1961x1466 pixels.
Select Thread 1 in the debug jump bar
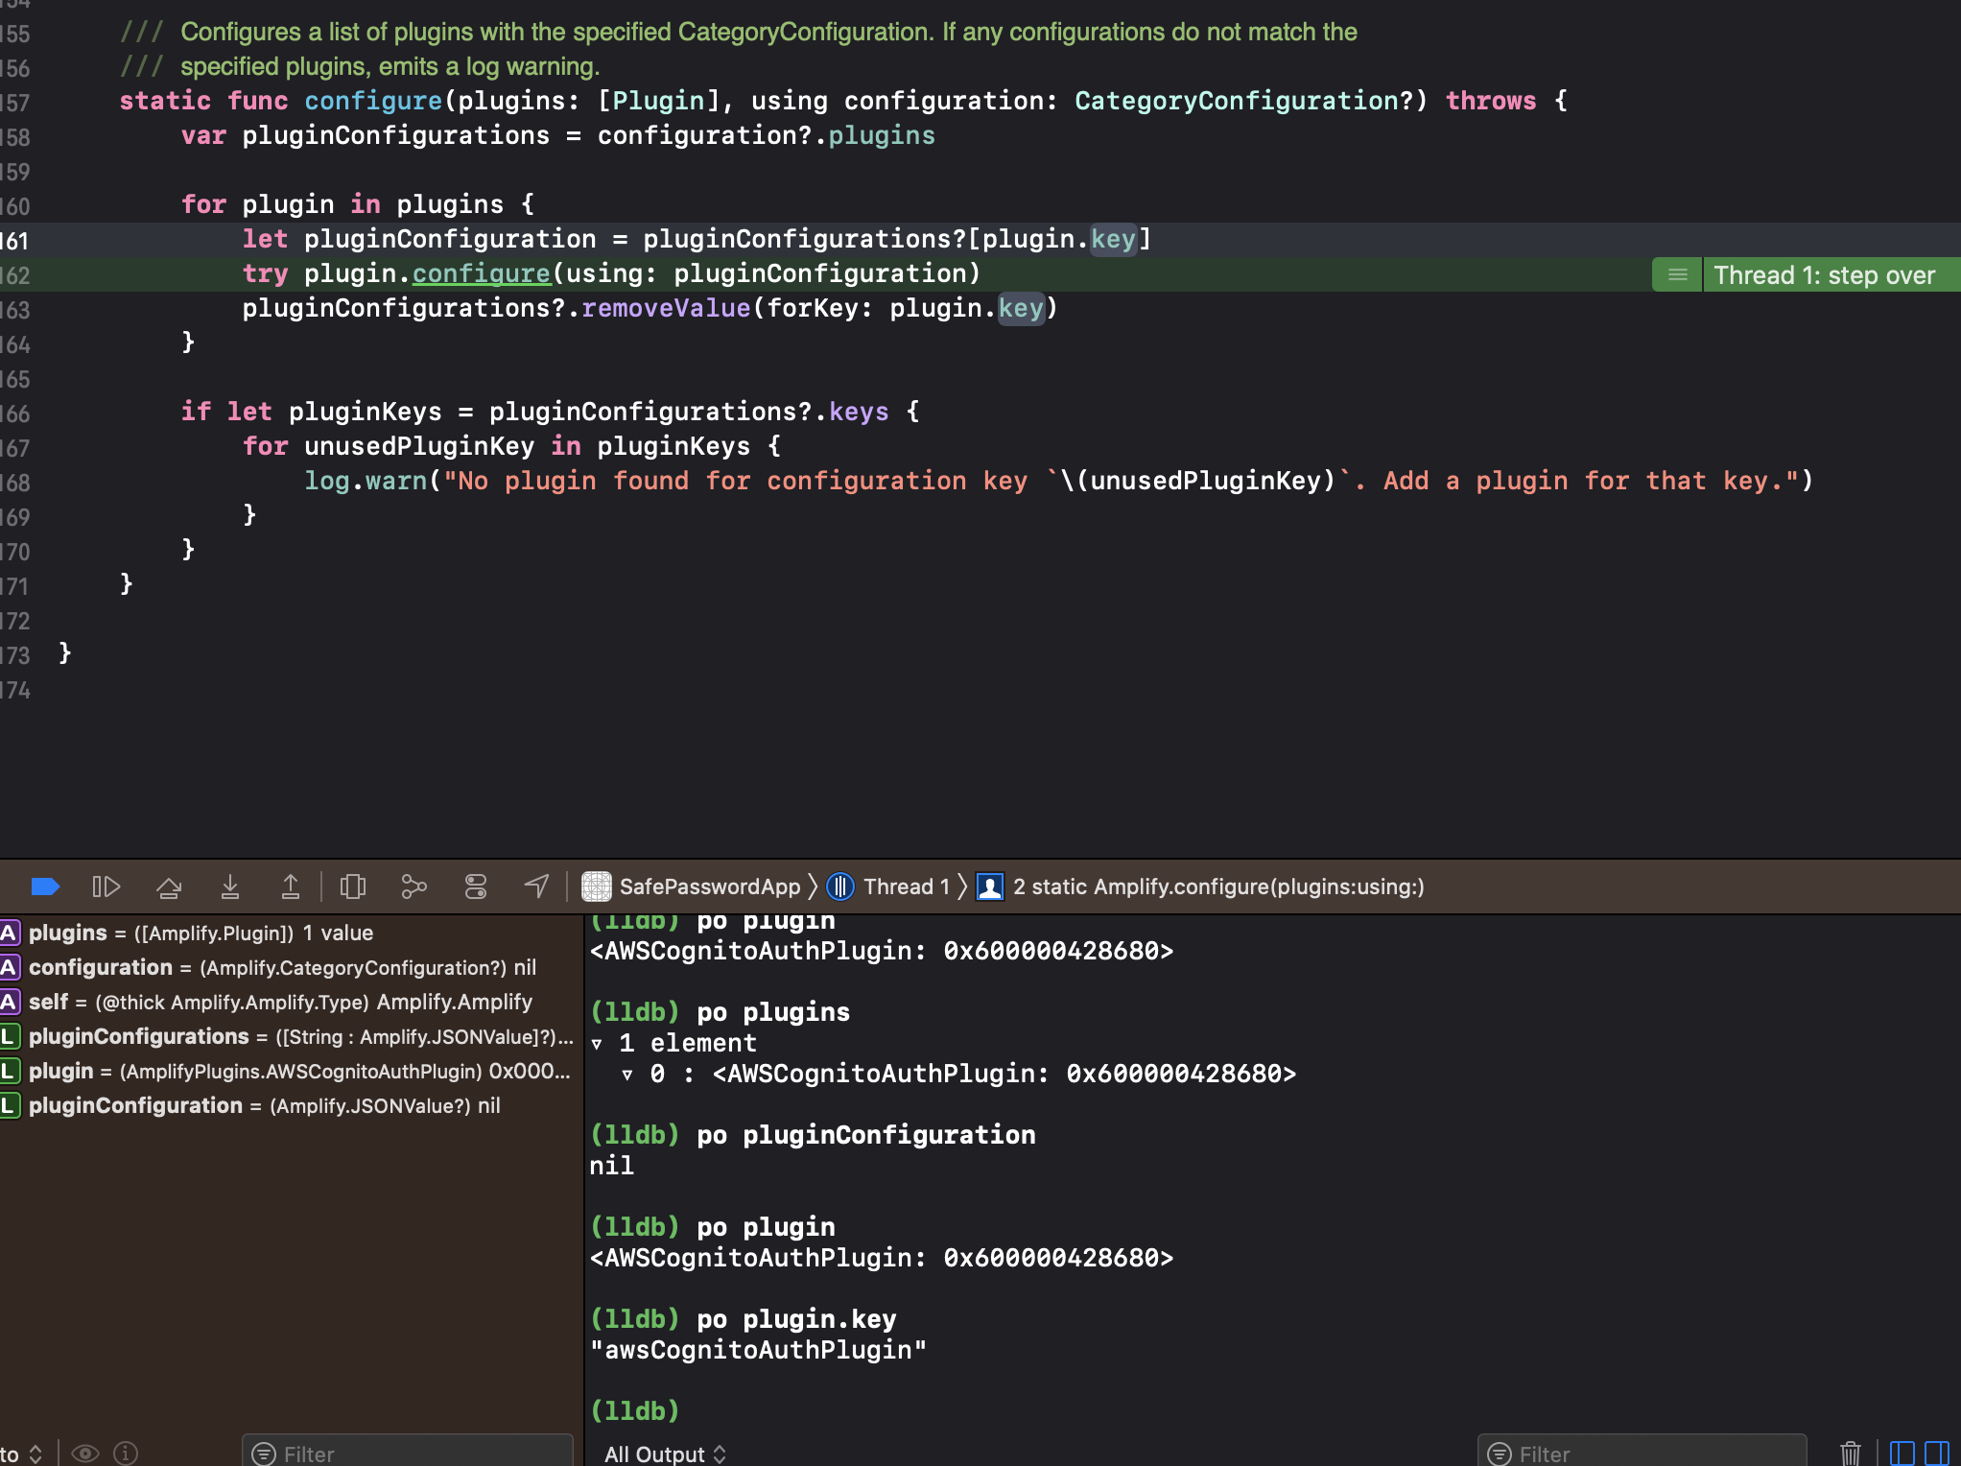click(x=905, y=887)
